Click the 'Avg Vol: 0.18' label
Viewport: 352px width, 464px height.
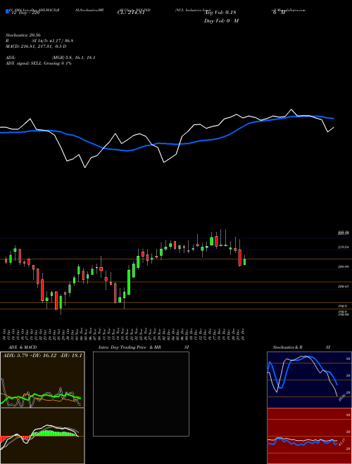[220, 13]
